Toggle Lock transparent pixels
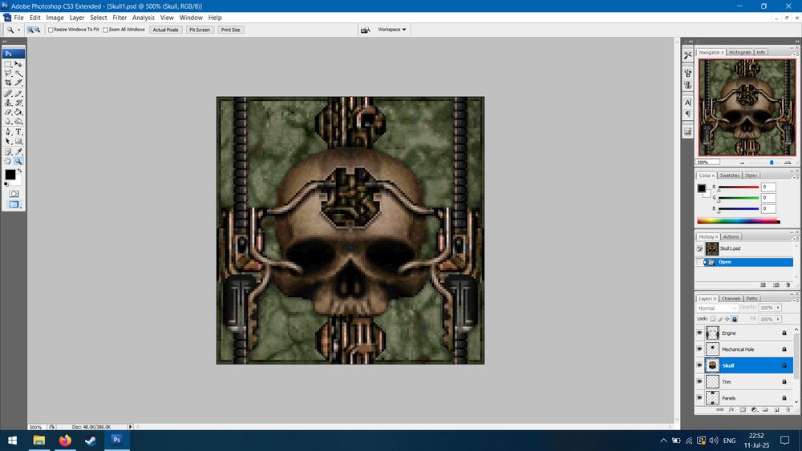 click(712, 319)
